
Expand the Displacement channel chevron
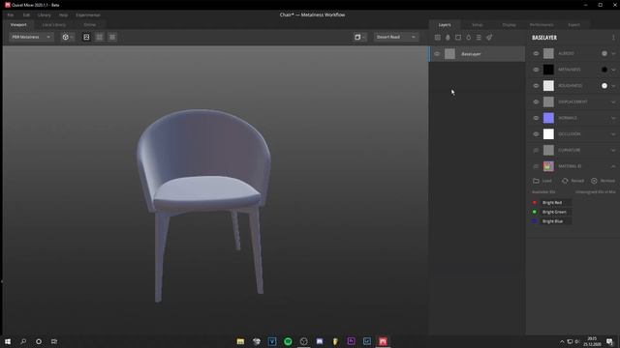(x=613, y=101)
